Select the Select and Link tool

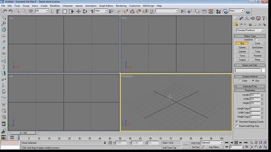click(x=18, y=11)
